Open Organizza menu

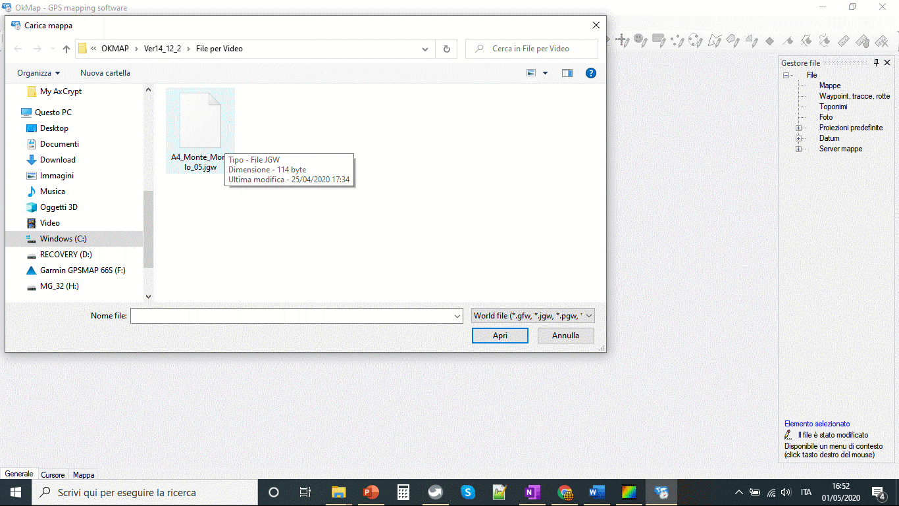[x=39, y=73]
